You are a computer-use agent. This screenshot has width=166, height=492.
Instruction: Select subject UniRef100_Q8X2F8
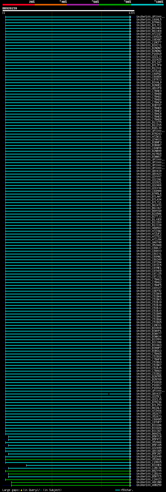click(x=149, y=88)
